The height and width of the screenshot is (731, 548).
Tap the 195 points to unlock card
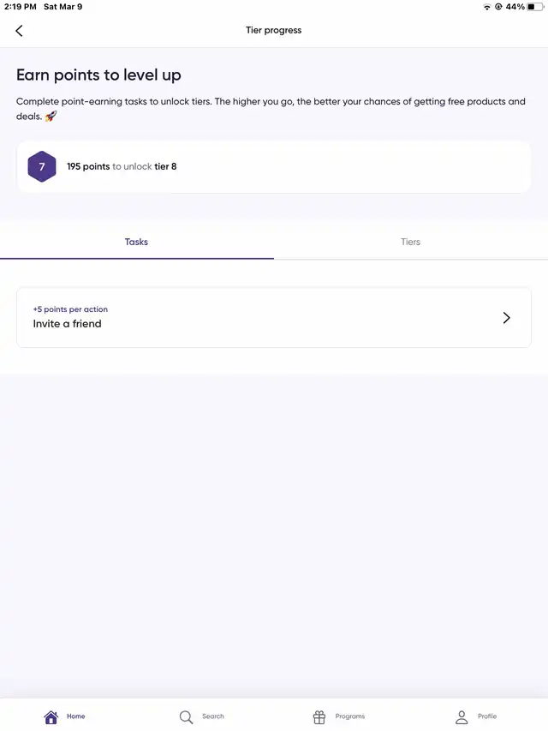(x=274, y=167)
